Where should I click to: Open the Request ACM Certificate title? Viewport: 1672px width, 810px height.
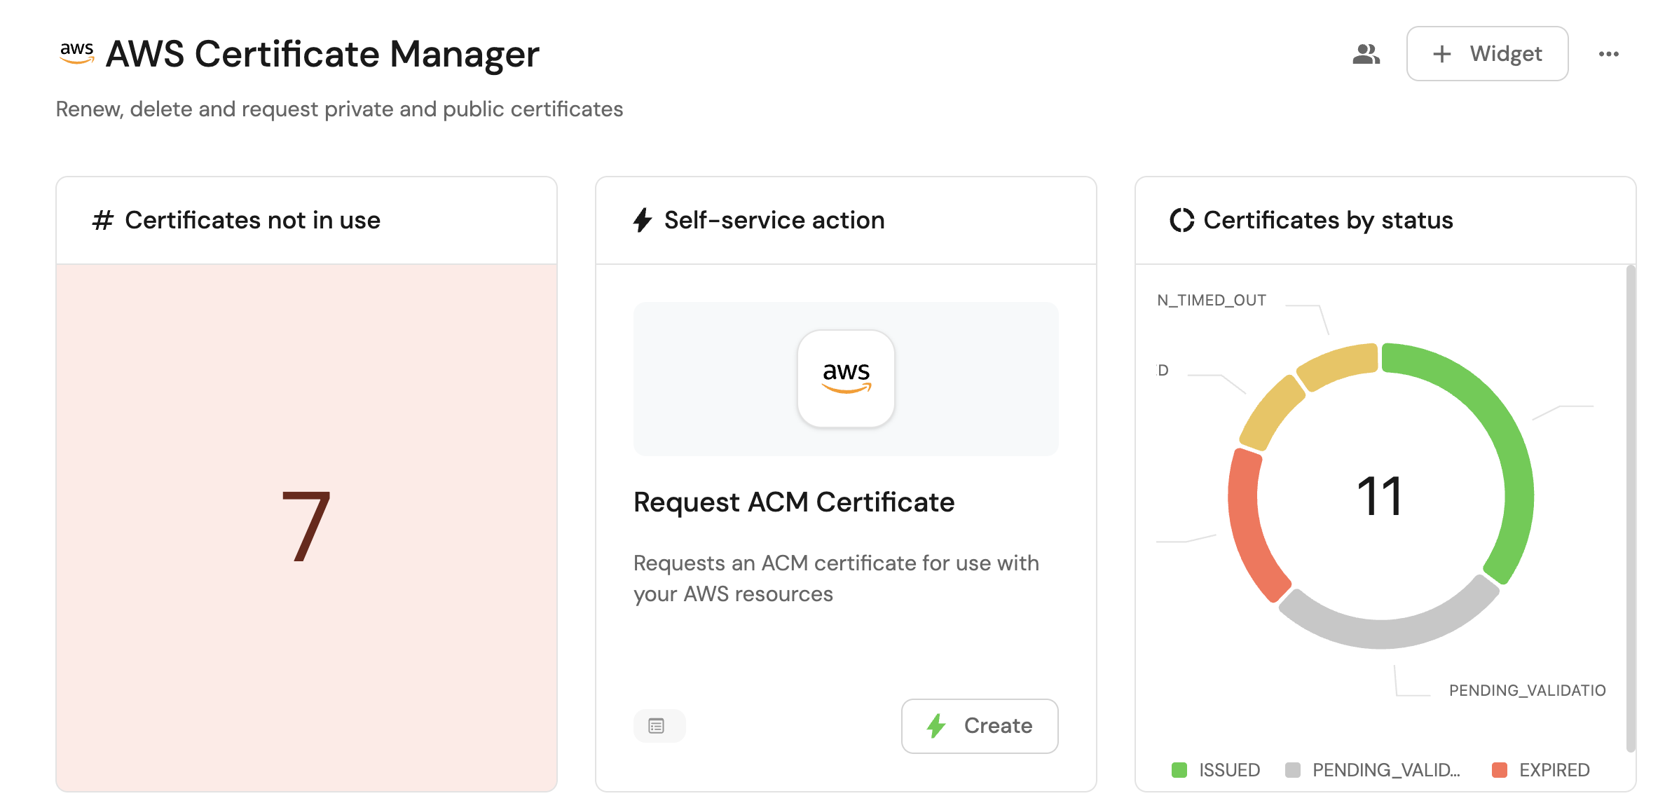point(793,502)
